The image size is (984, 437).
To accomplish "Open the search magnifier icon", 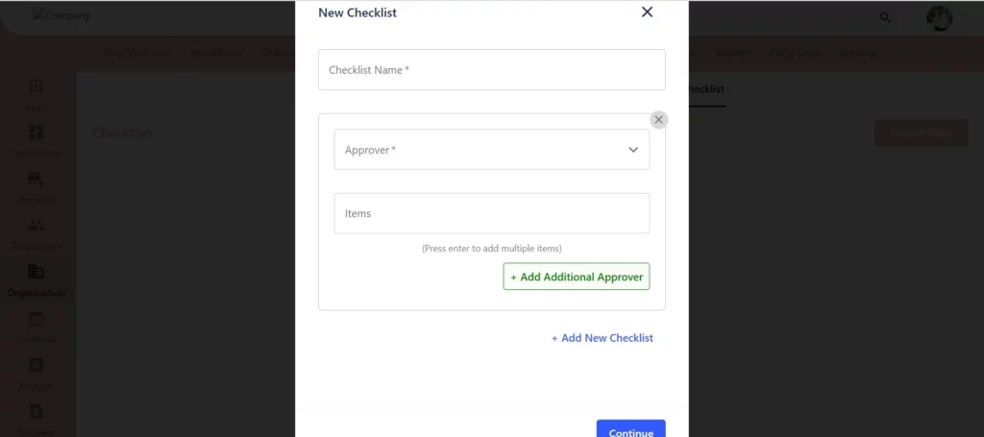I will point(885,17).
